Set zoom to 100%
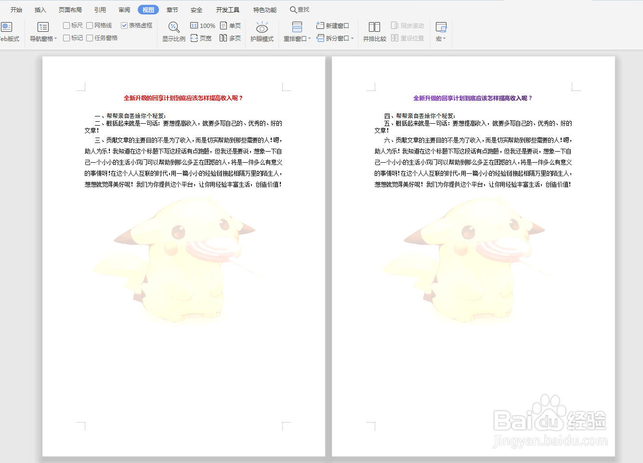The image size is (643, 463). 203,26
